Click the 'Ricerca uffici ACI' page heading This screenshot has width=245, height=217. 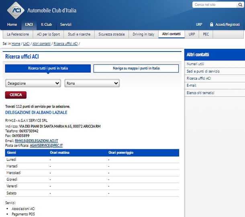pyautogui.click(x=22, y=56)
